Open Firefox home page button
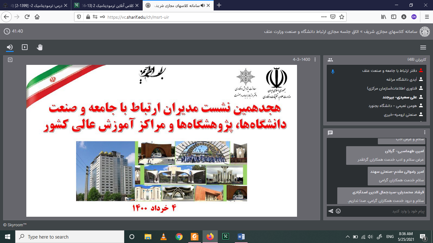Image resolution: width=433 pixels, height=243 pixels. [x=37, y=17]
